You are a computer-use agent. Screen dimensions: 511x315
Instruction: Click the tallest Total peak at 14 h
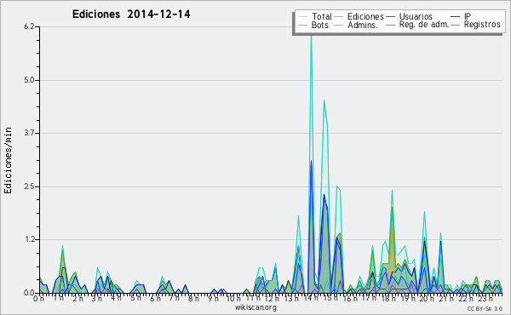(x=311, y=36)
